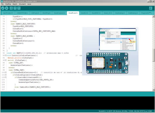
Task: Select the GestFunz.h tab
Action: 73,13
